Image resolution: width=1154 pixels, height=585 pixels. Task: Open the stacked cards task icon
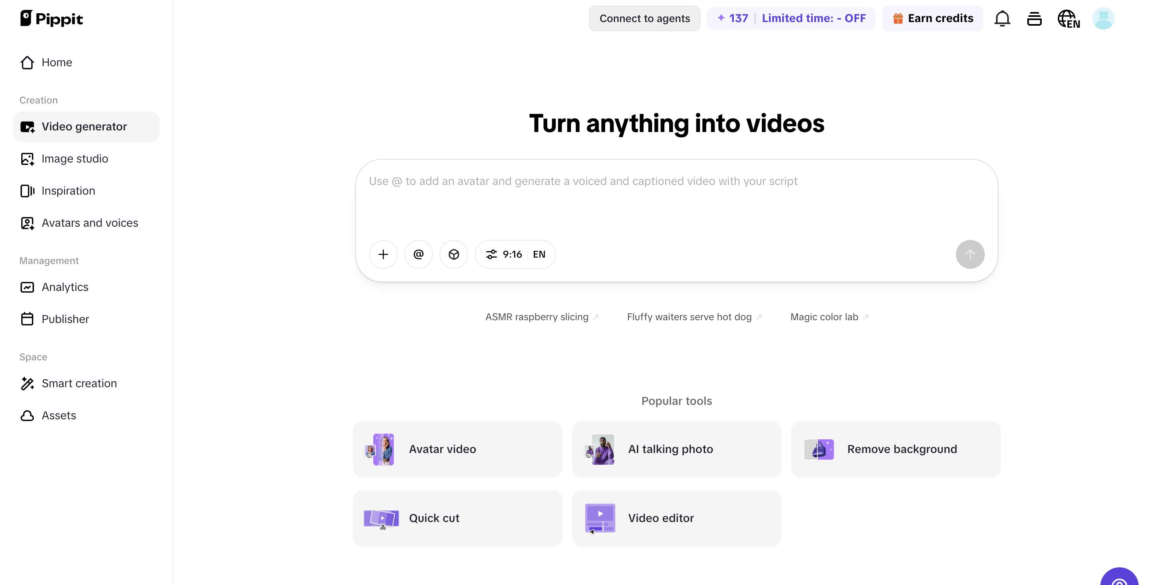(1034, 19)
